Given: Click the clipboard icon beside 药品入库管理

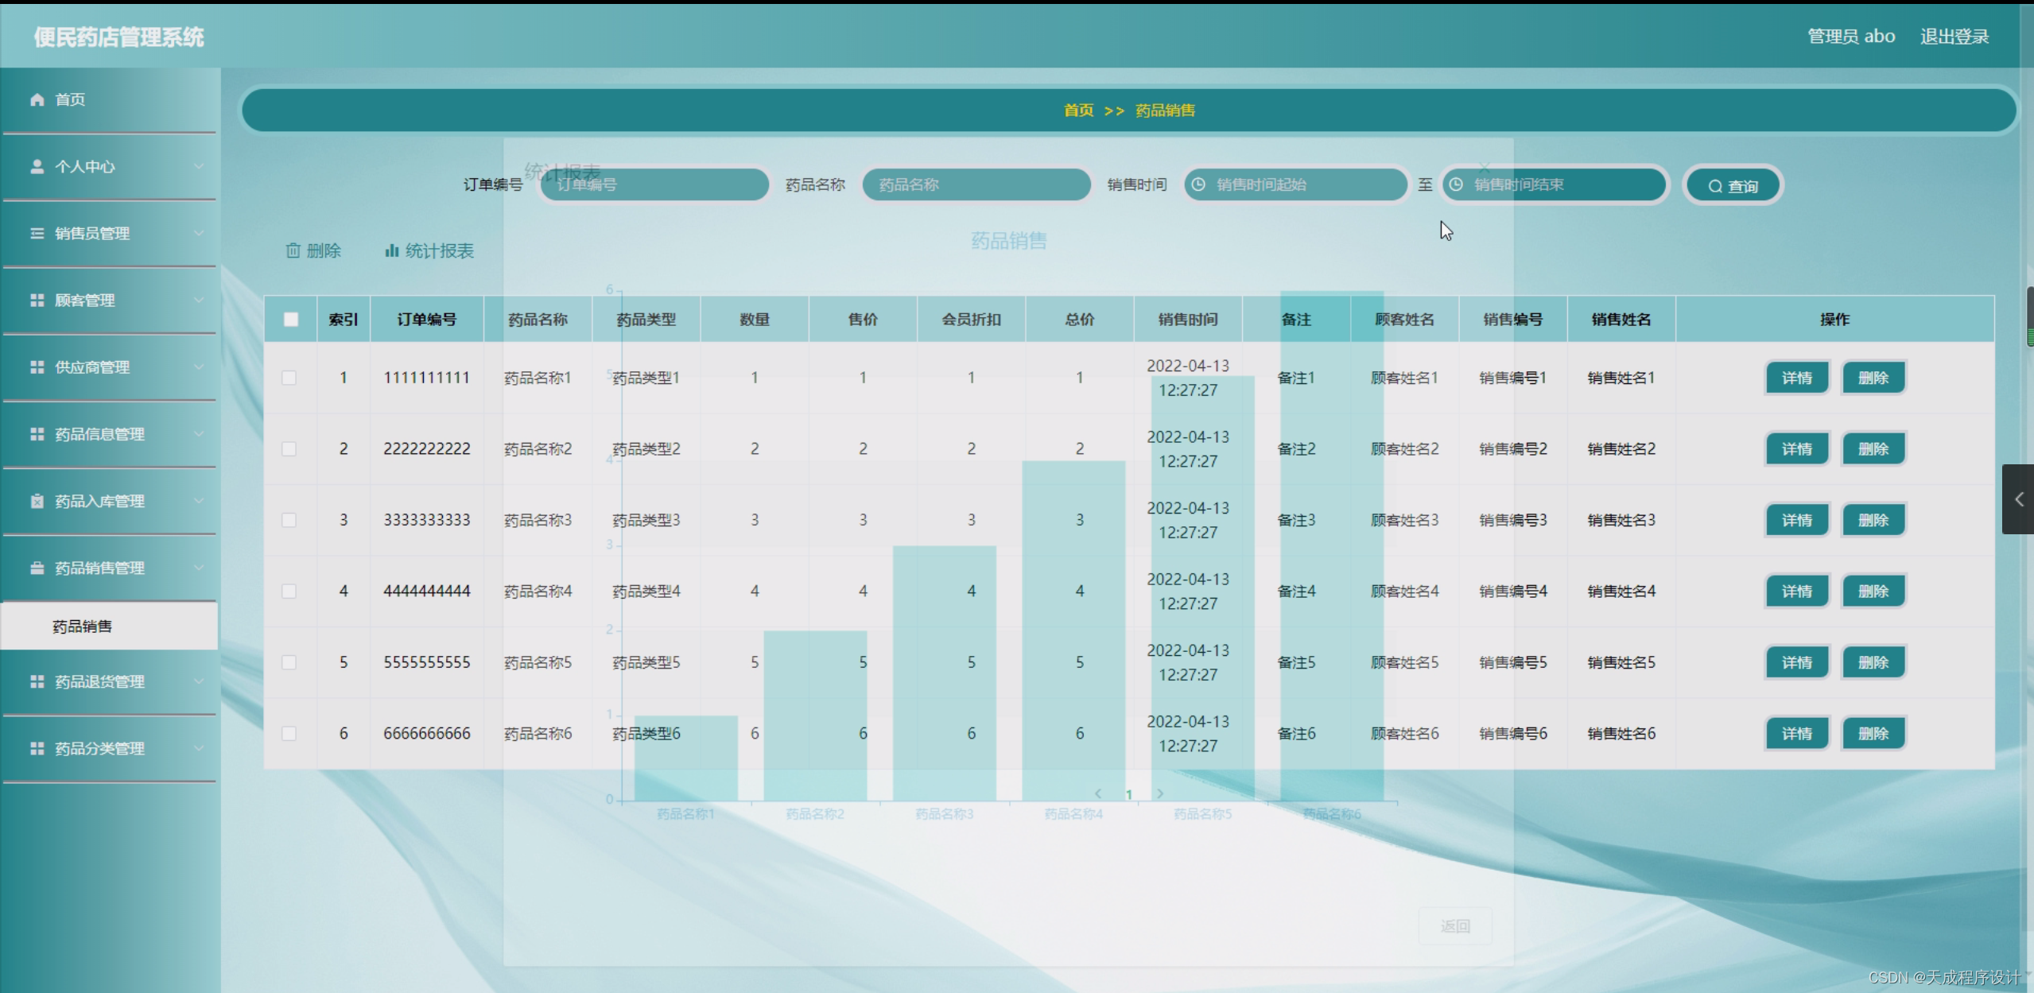Looking at the screenshot, I should [x=37, y=501].
